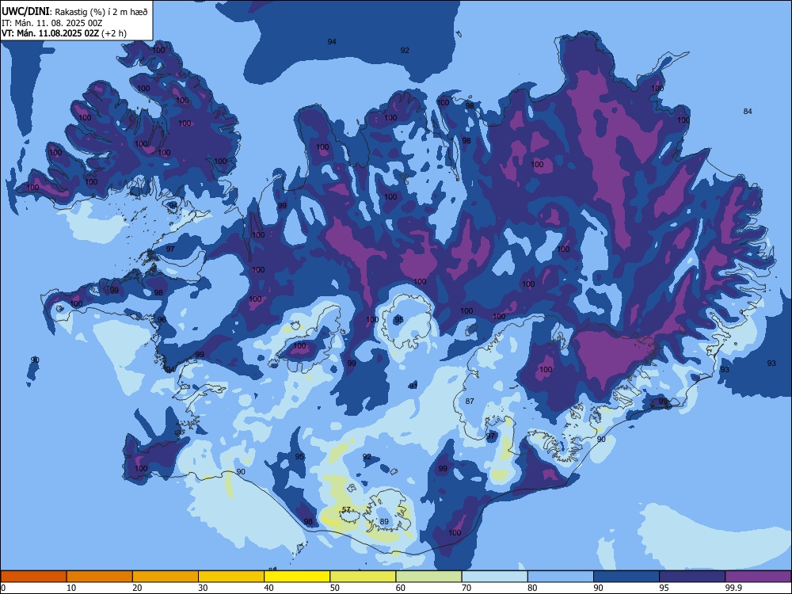Click the legend scale label 30
The image size is (792, 594).
[203, 588]
